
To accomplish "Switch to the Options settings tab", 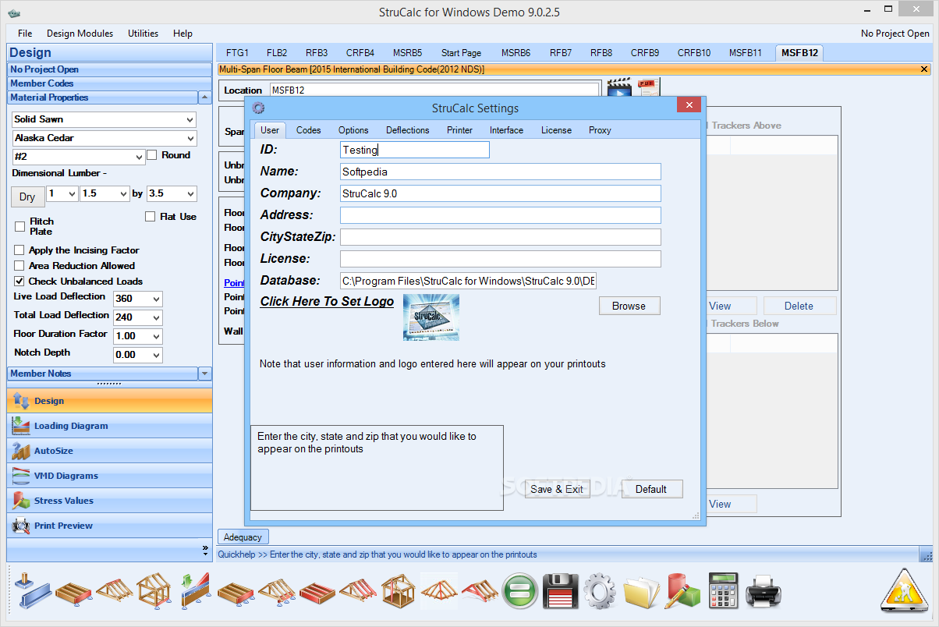I will click(353, 130).
